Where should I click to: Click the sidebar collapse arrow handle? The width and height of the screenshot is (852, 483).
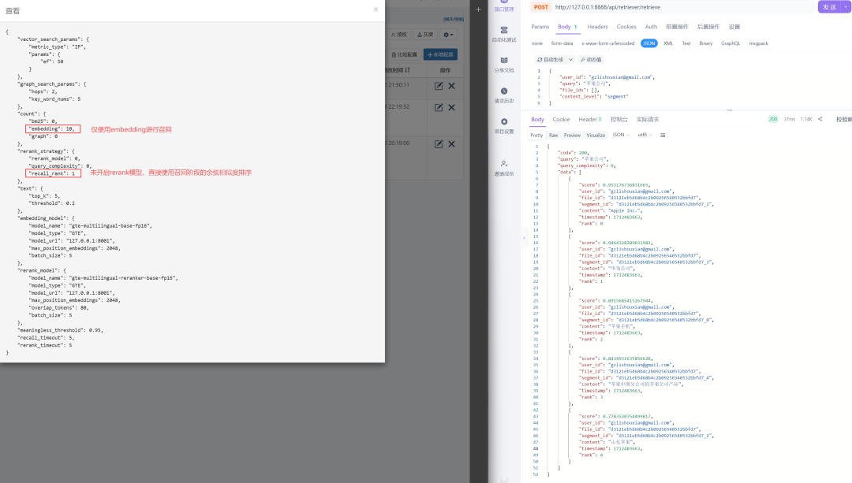pos(524,238)
